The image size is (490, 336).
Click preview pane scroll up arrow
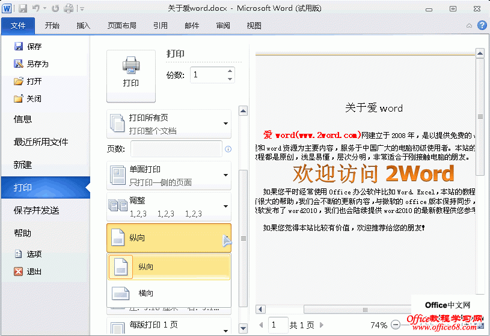click(480, 53)
